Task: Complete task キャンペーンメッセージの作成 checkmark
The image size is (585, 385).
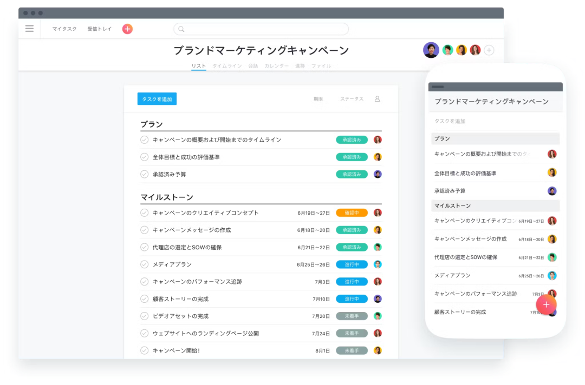Action: (145, 230)
